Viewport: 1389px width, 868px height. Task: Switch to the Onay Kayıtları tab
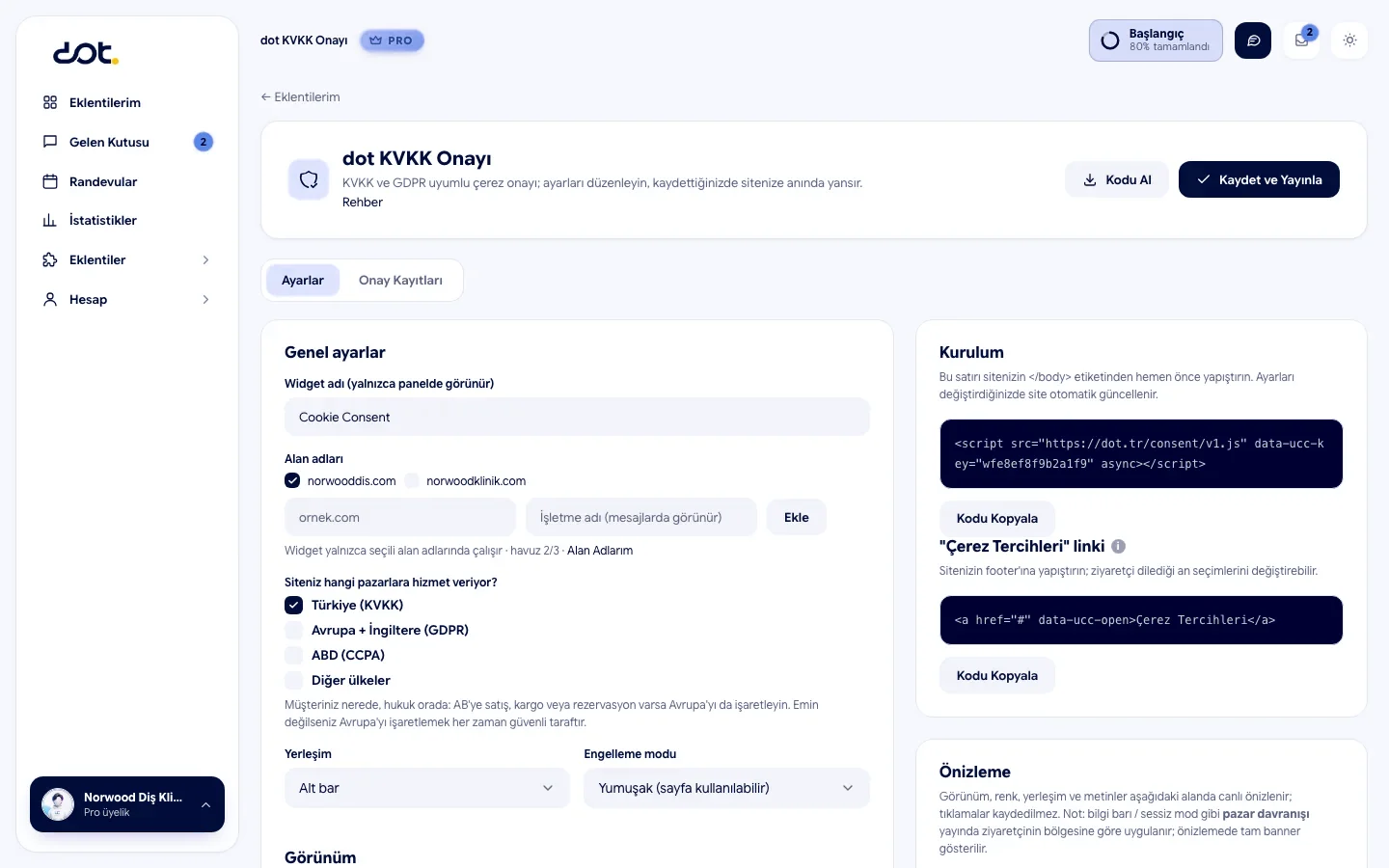400,280
